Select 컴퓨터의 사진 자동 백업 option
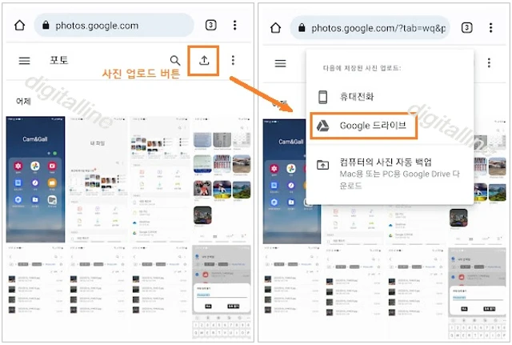Image resolution: width=512 pixels, height=345 pixels. (390, 174)
